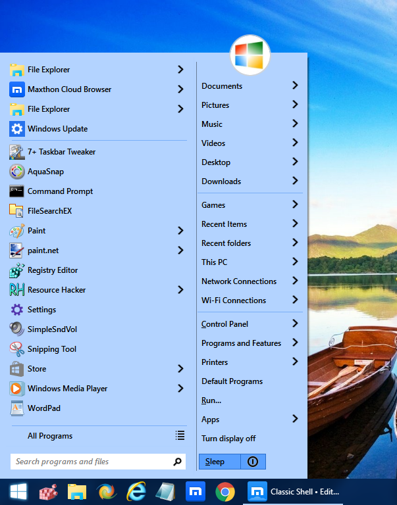
Task: Click the All Programs list-view icon
Action: tap(180, 436)
